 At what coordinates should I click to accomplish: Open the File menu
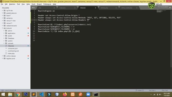tap(2, 4)
